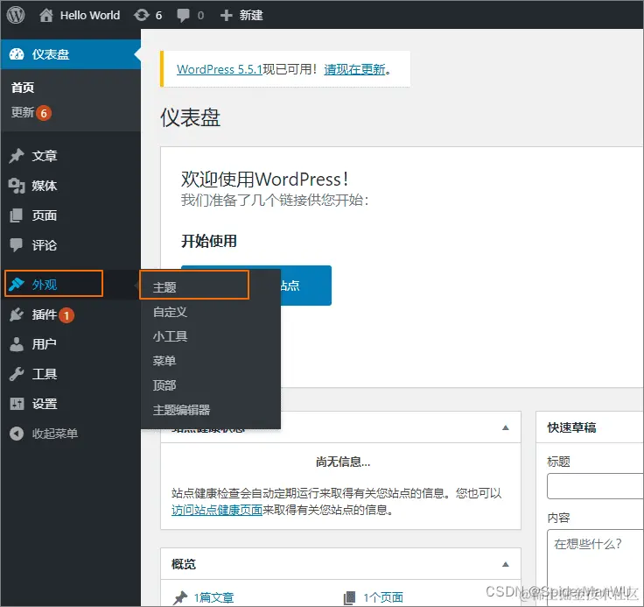Click 新建 in the admin bar
Image resolution: width=644 pixels, height=607 pixels.
251,16
